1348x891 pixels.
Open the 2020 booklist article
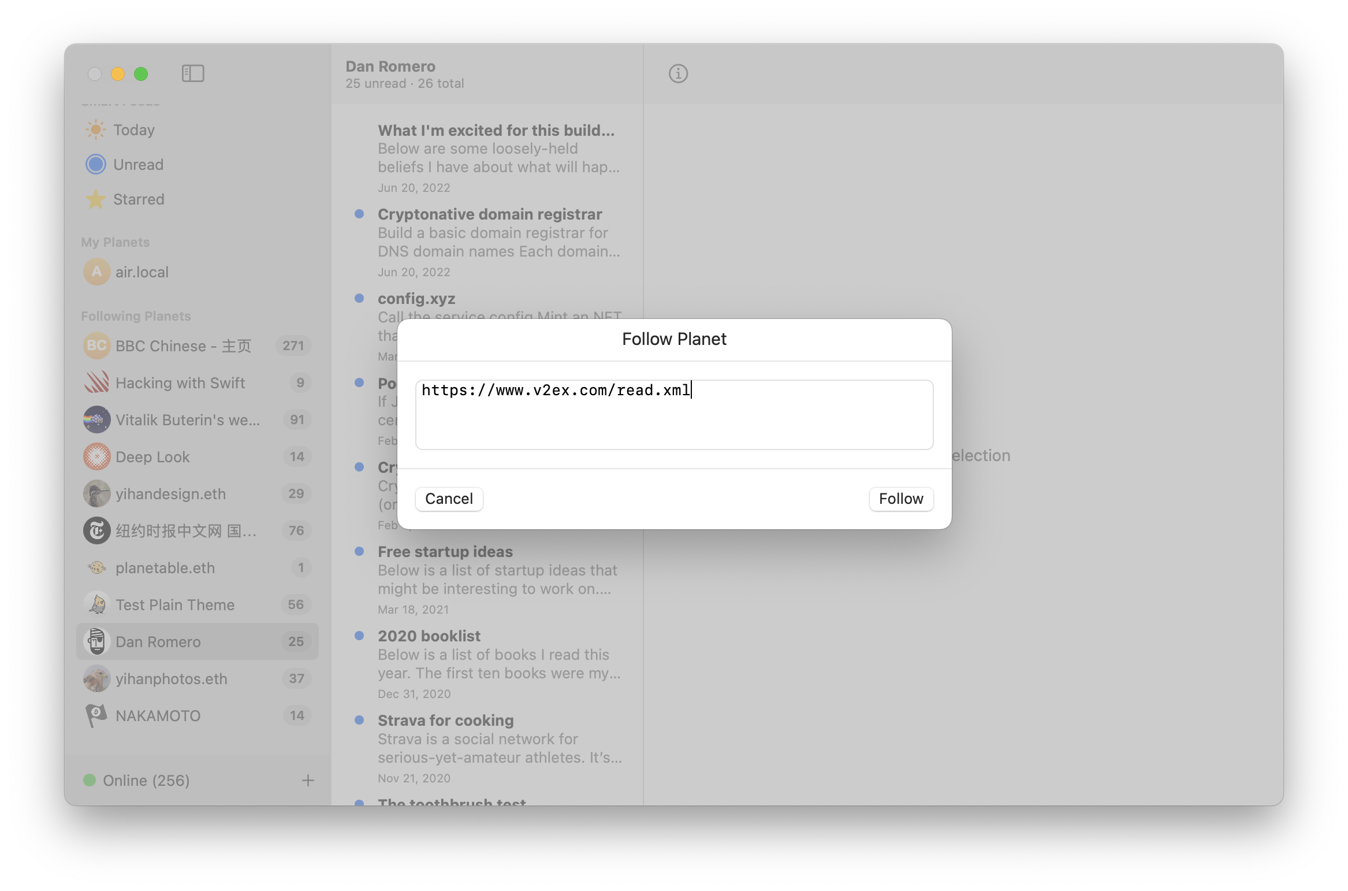(x=429, y=636)
